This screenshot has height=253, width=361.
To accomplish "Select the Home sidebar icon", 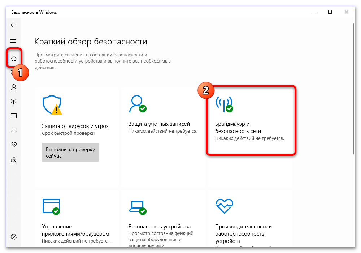I will [14, 58].
